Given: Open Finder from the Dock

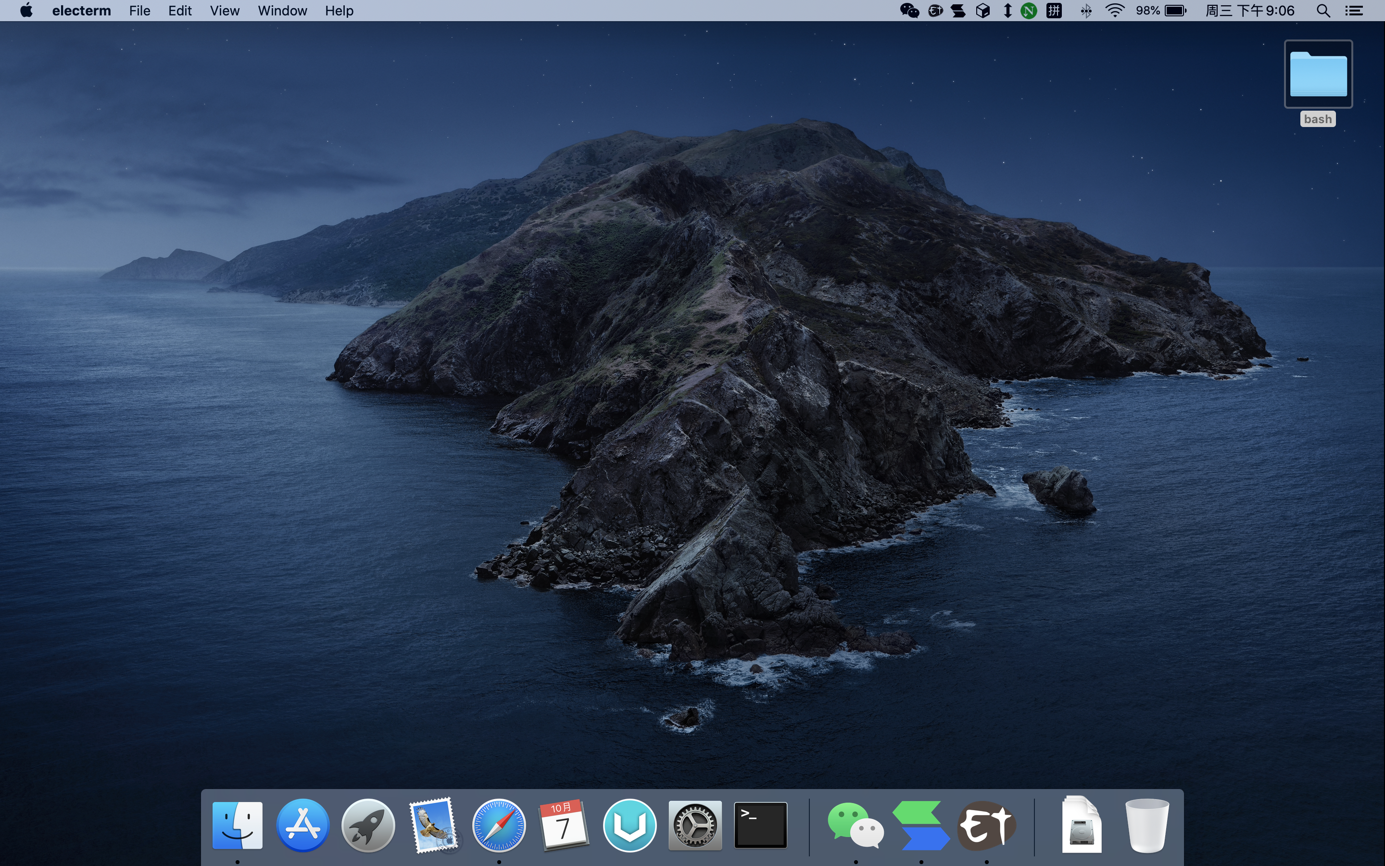Looking at the screenshot, I should (238, 825).
